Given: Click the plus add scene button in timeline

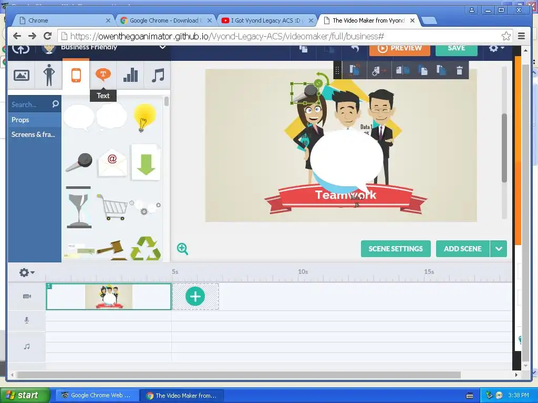Looking at the screenshot, I should pyautogui.click(x=195, y=296).
